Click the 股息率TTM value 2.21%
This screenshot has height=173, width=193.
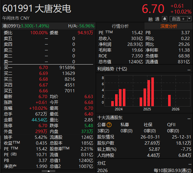(x=87, y=149)
